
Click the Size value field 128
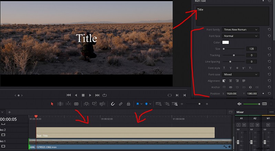pyautogui.click(x=252, y=49)
